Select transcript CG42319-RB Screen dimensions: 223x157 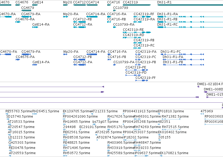138,43
